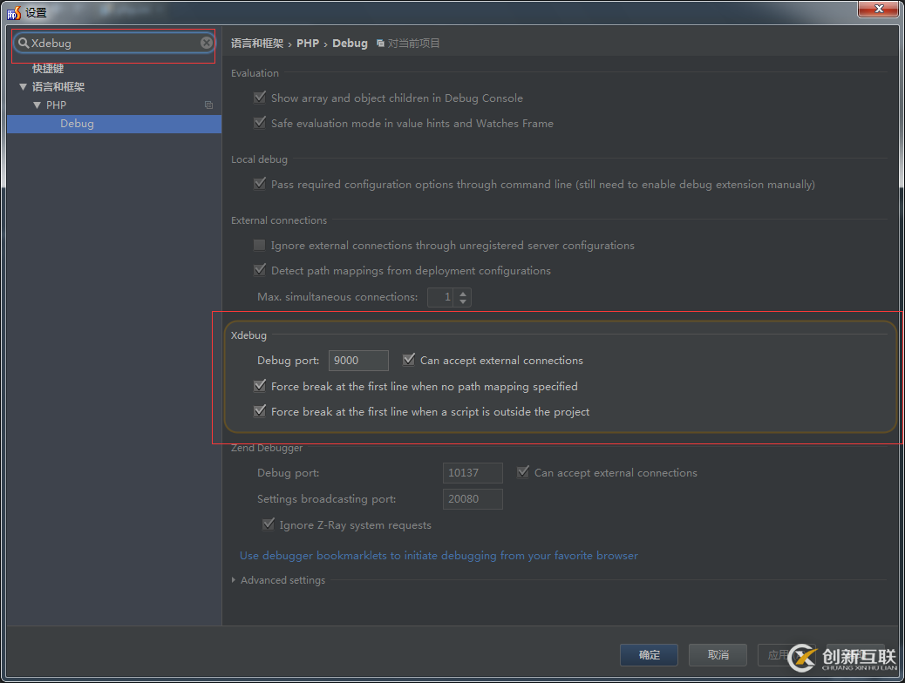Uncheck Detect path mappings from deployment configurations
The height and width of the screenshot is (683, 905).
coord(259,270)
